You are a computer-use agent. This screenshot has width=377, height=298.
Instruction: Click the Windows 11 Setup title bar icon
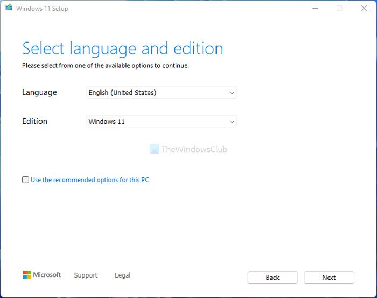9,8
